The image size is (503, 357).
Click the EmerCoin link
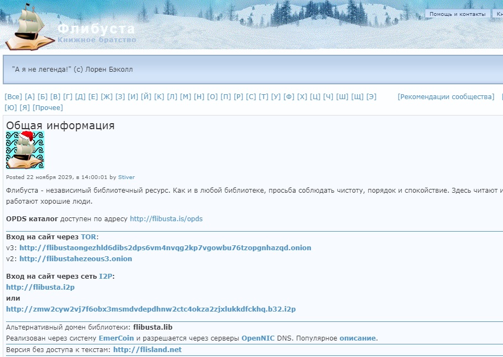point(116,338)
